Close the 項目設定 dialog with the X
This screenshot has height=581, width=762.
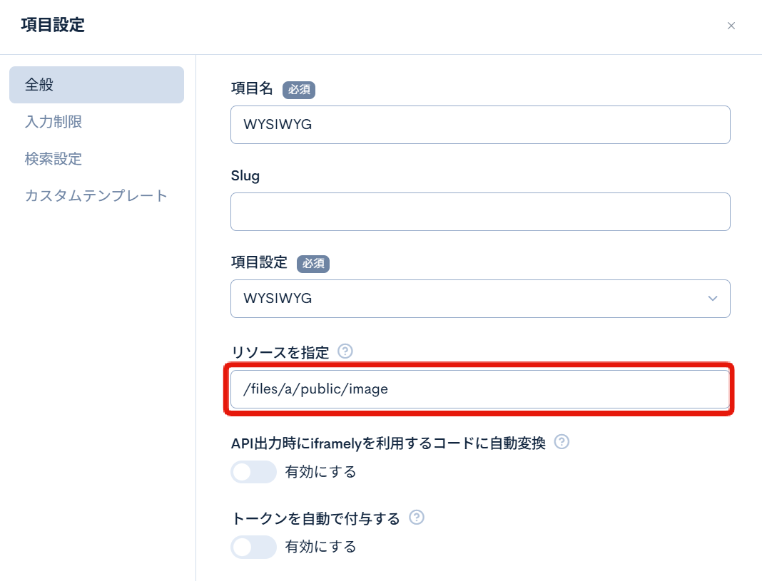tap(731, 26)
